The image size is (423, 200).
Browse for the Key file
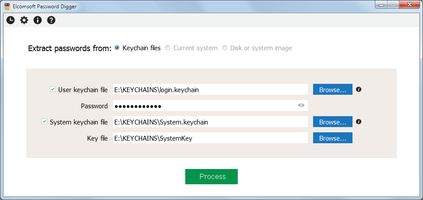tap(332, 138)
